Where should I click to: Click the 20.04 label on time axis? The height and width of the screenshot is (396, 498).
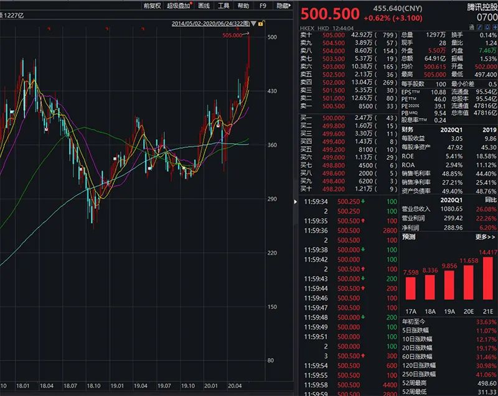click(x=235, y=386)
